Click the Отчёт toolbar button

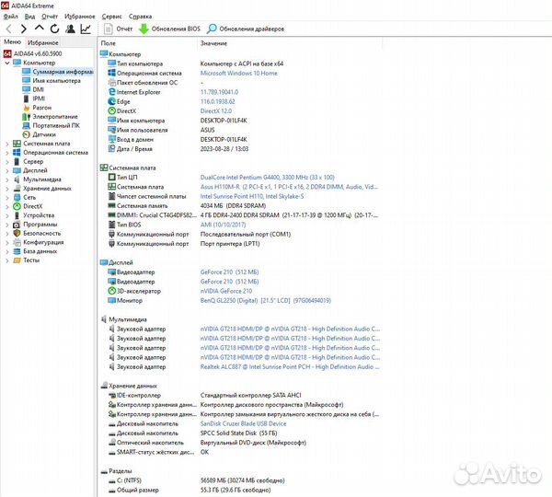point(119,29)
